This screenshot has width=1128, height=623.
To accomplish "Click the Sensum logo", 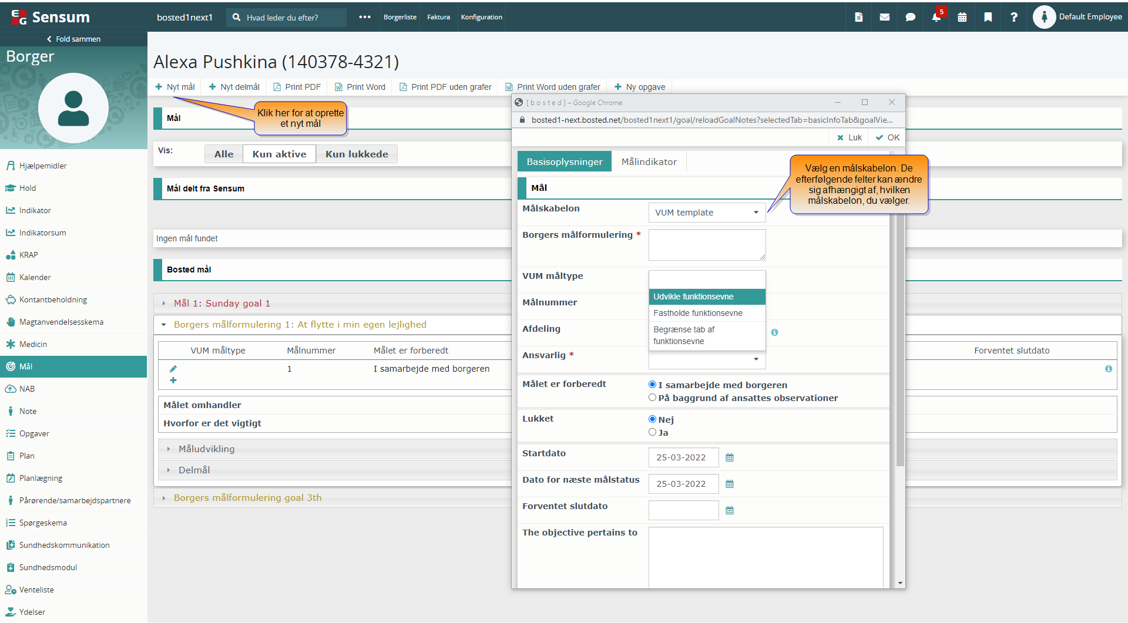I will pos(51,17).
